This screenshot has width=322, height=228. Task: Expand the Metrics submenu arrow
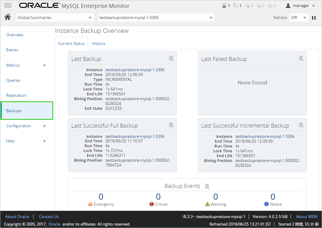click(x=45, y=65)
